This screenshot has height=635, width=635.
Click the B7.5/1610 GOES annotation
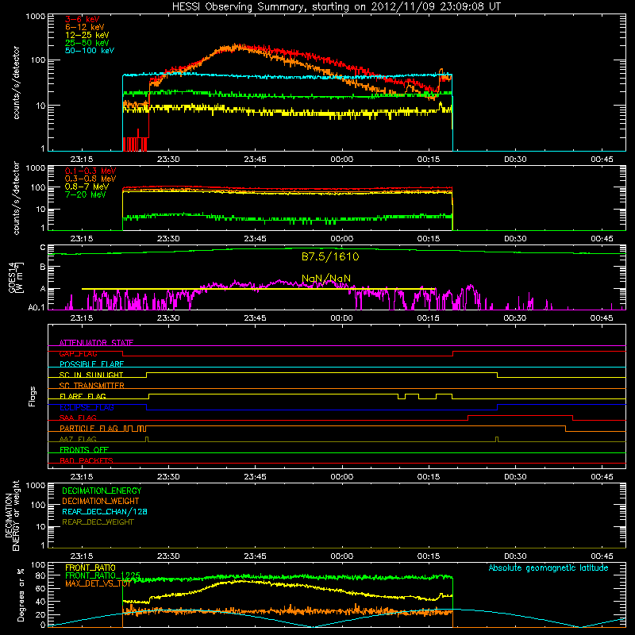(330, 256)
